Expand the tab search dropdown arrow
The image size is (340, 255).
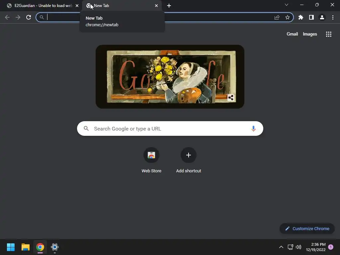pyautogui.click(x=287, y=5)
